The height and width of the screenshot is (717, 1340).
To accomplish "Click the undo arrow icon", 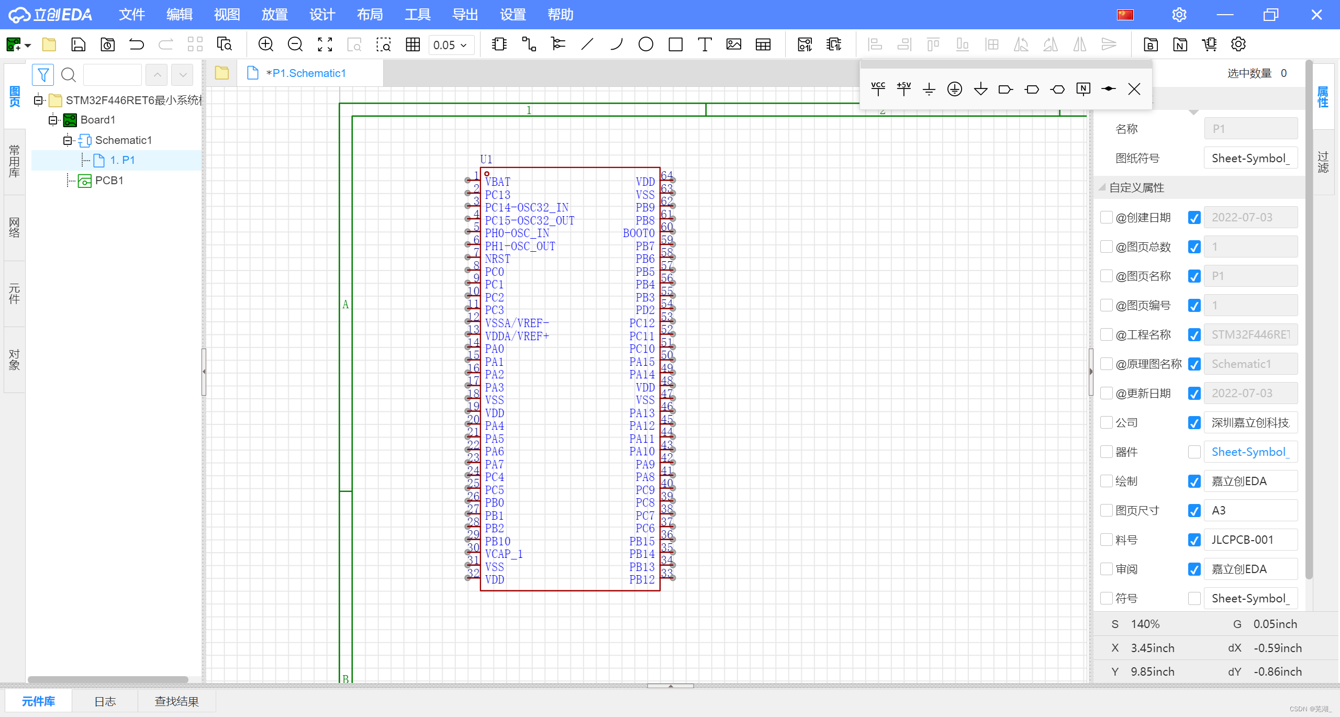I will (x=137, y=44).
